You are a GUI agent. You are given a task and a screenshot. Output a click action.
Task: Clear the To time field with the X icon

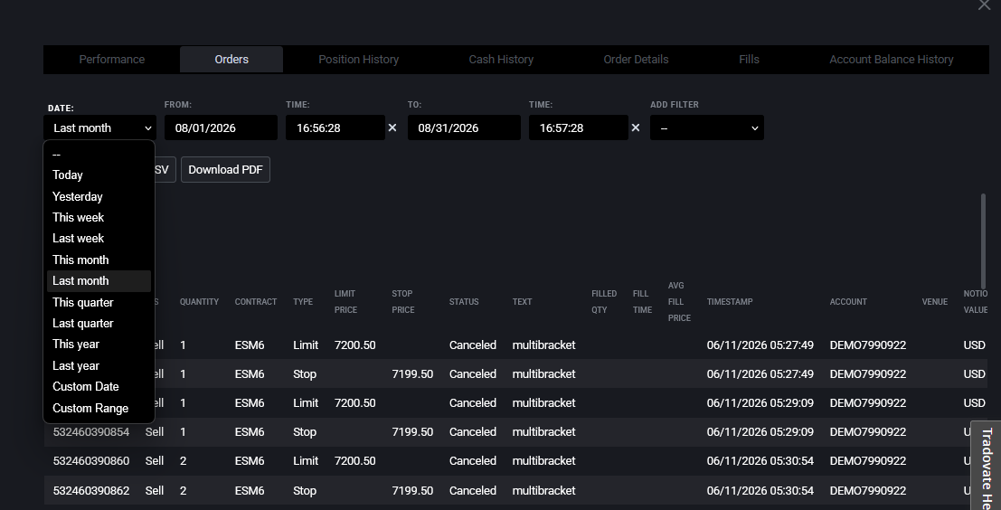click(x=635, y=127)
